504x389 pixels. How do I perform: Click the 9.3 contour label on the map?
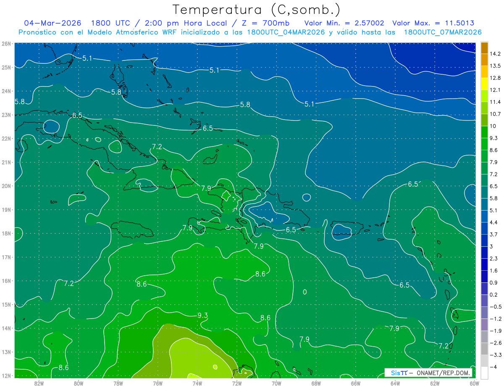(x=202, y=315)
